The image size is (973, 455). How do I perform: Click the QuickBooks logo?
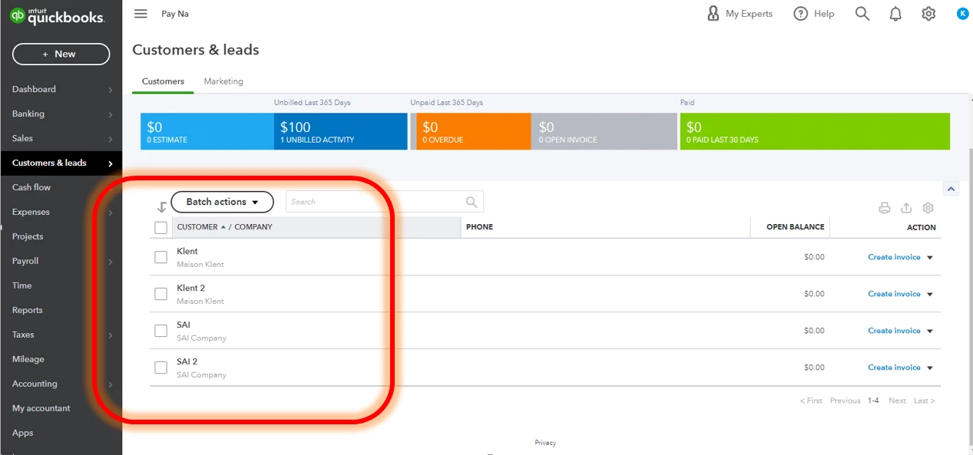pyautogui.click(x=58, y=15)
